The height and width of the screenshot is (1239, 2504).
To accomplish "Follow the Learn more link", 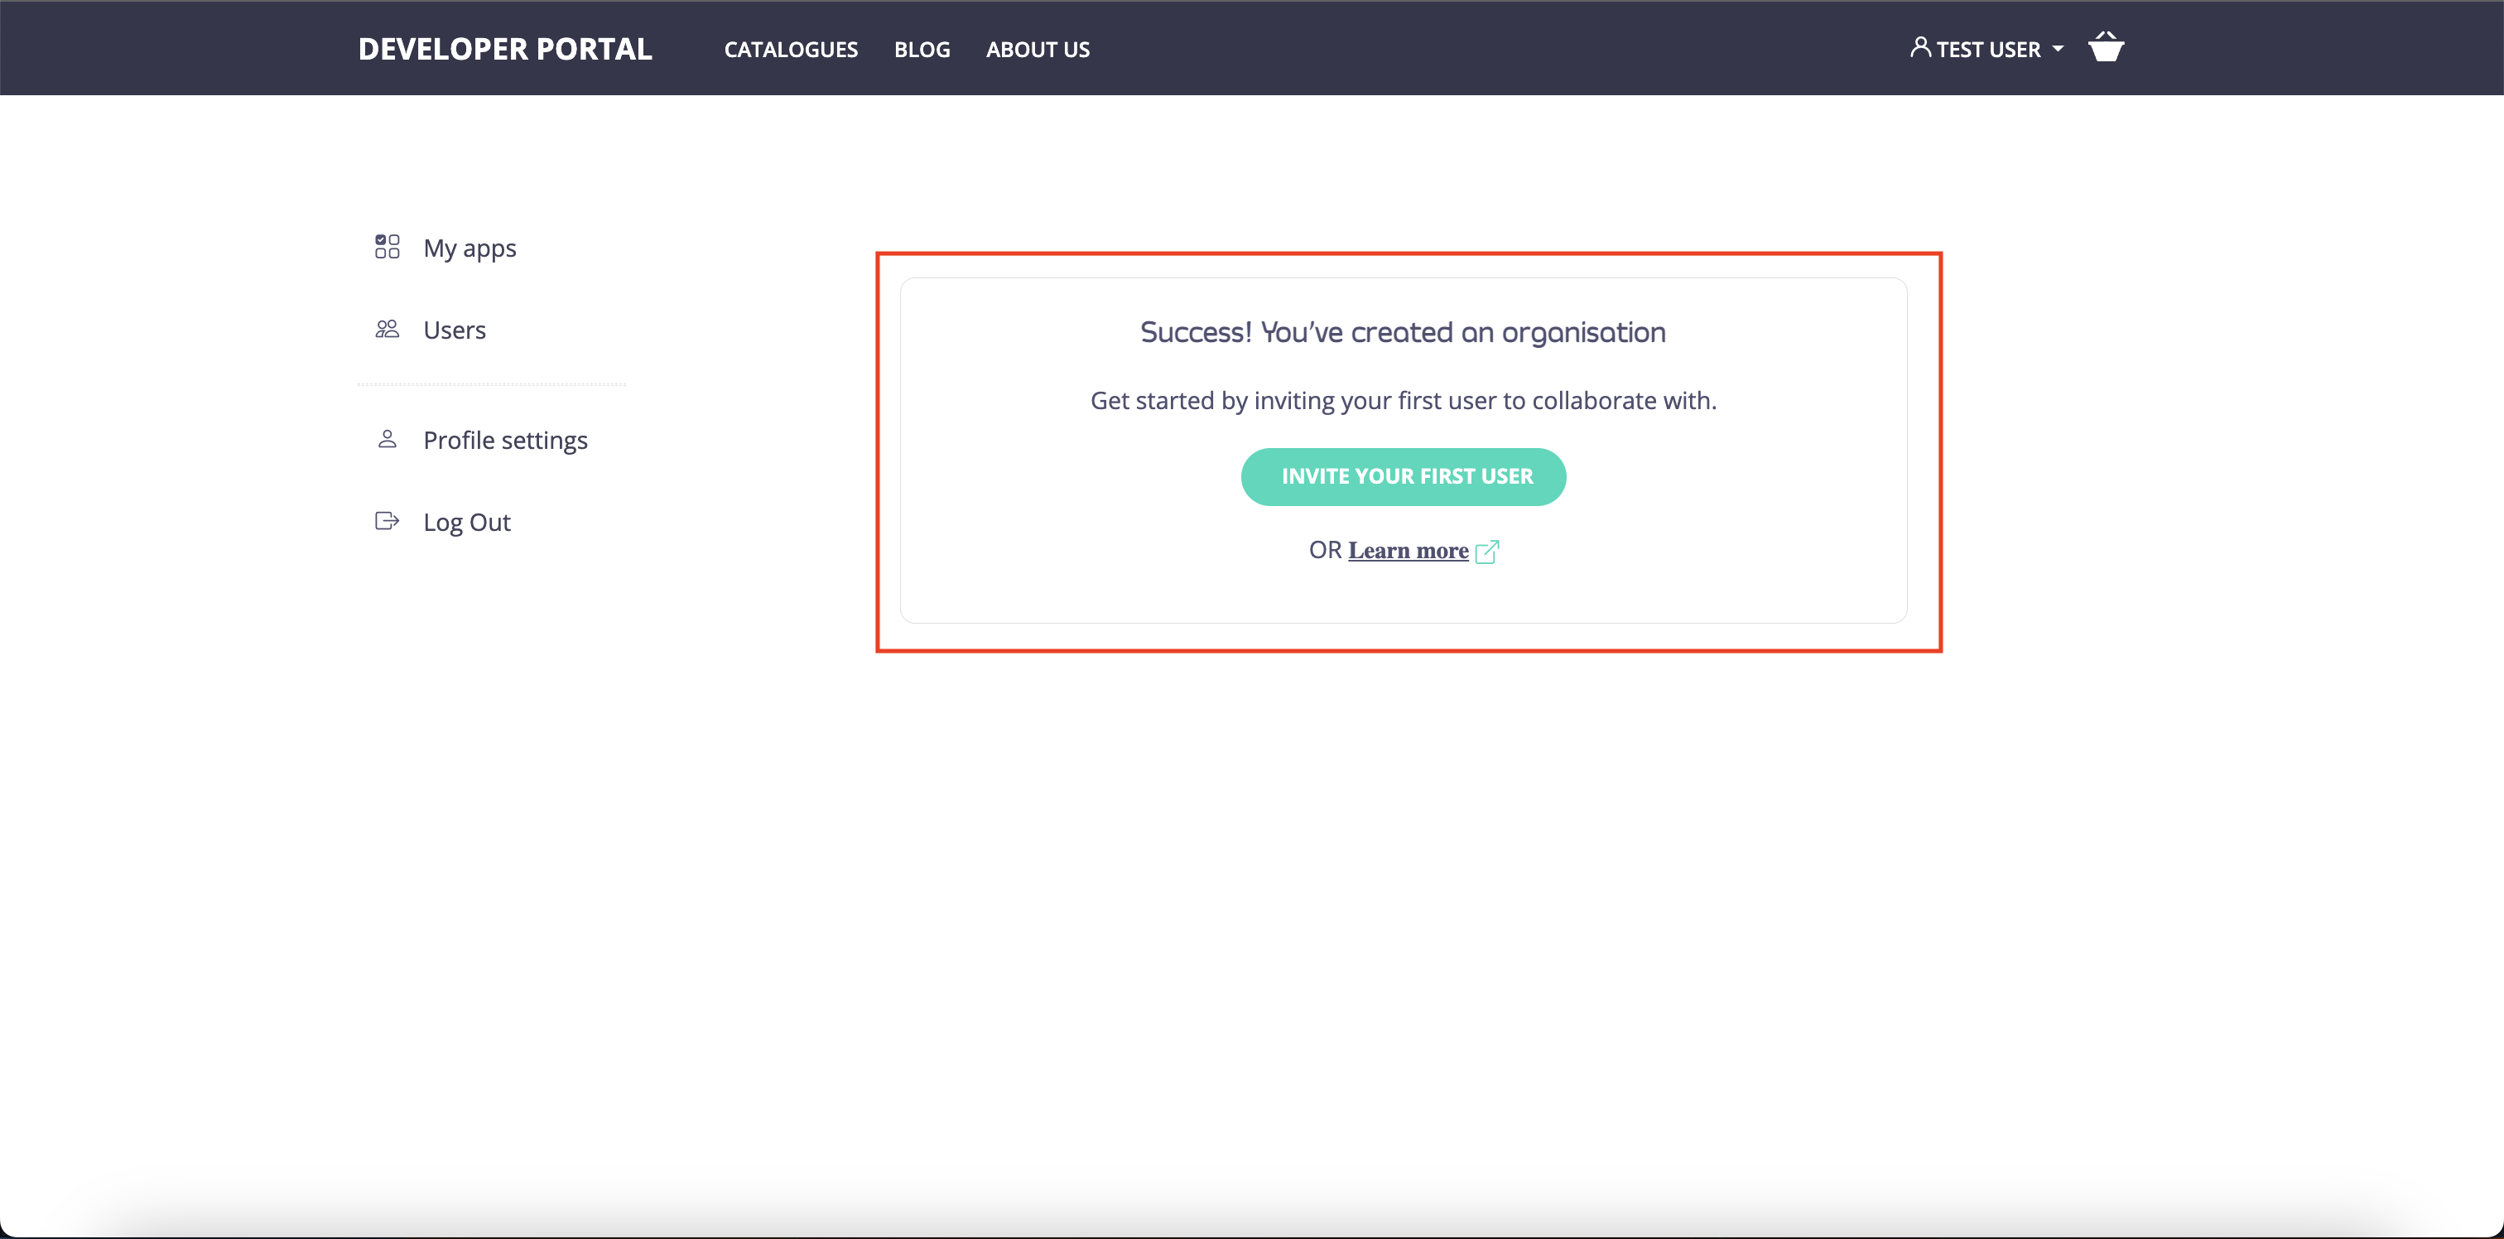I will tap(1408, 551).
